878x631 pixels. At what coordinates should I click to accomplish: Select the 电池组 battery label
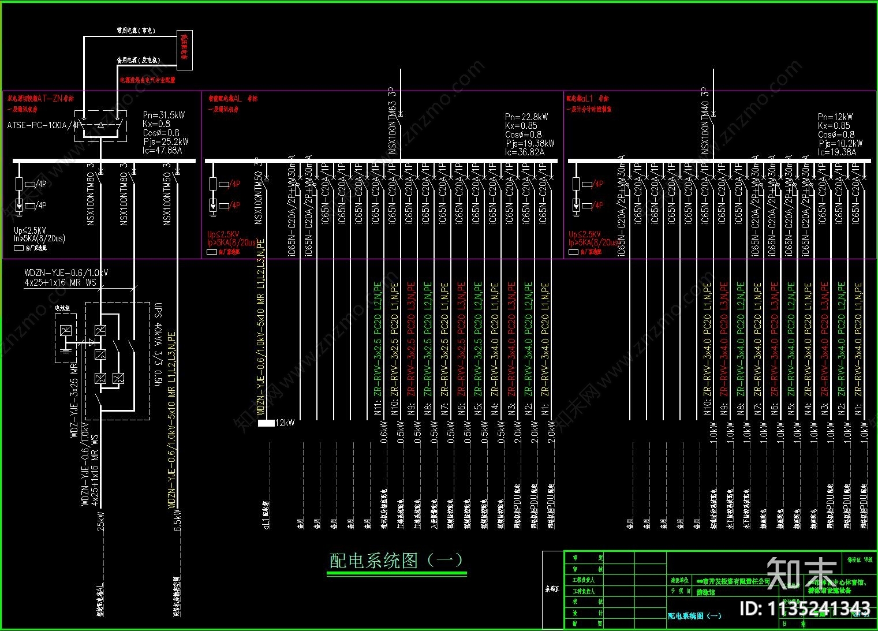pos(62,309)
